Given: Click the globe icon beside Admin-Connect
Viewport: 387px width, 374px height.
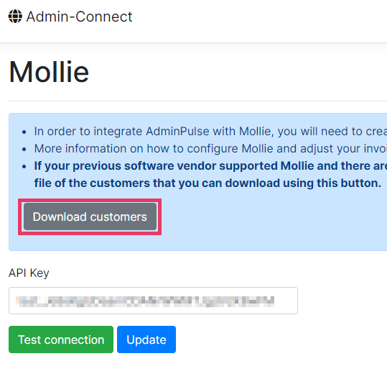Looking at the screenshot, I should click(15, 17).
